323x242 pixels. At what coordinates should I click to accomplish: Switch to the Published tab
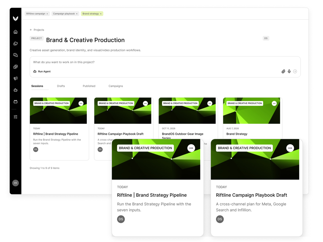point(89,86)
